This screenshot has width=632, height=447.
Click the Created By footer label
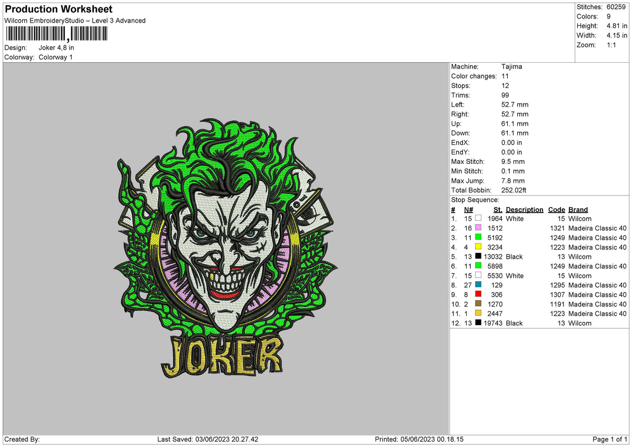tap(22, 440)
